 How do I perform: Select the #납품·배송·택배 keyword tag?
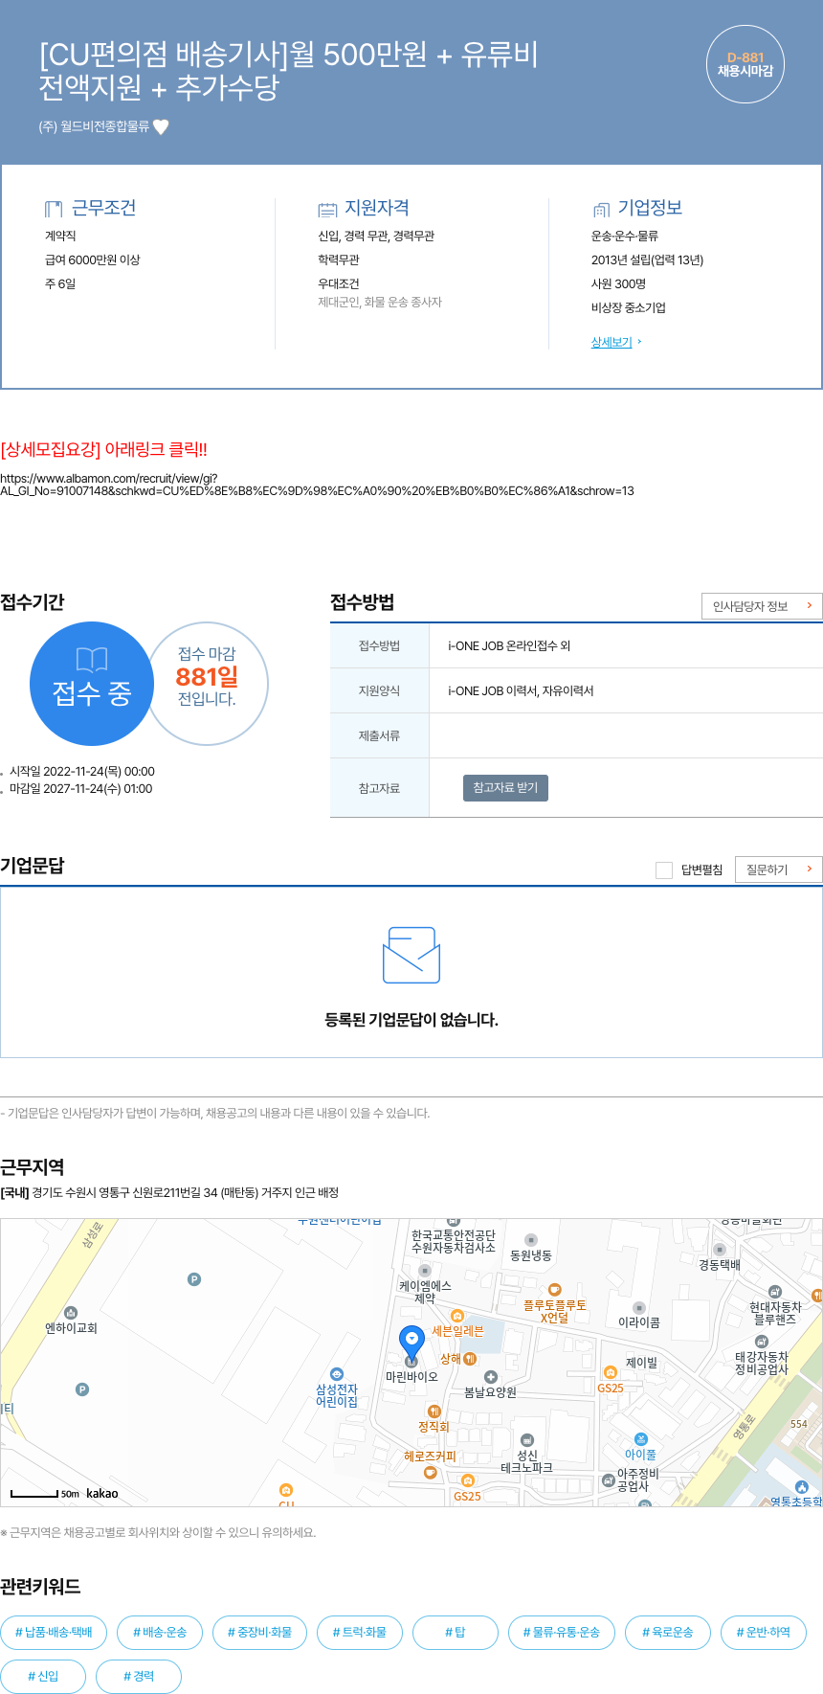54,1633
